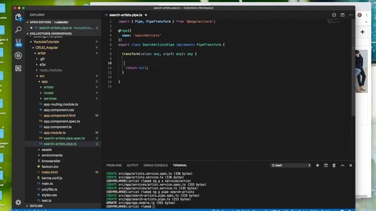Open favicon.ico file
376x211 pixels.
[50, 166]
